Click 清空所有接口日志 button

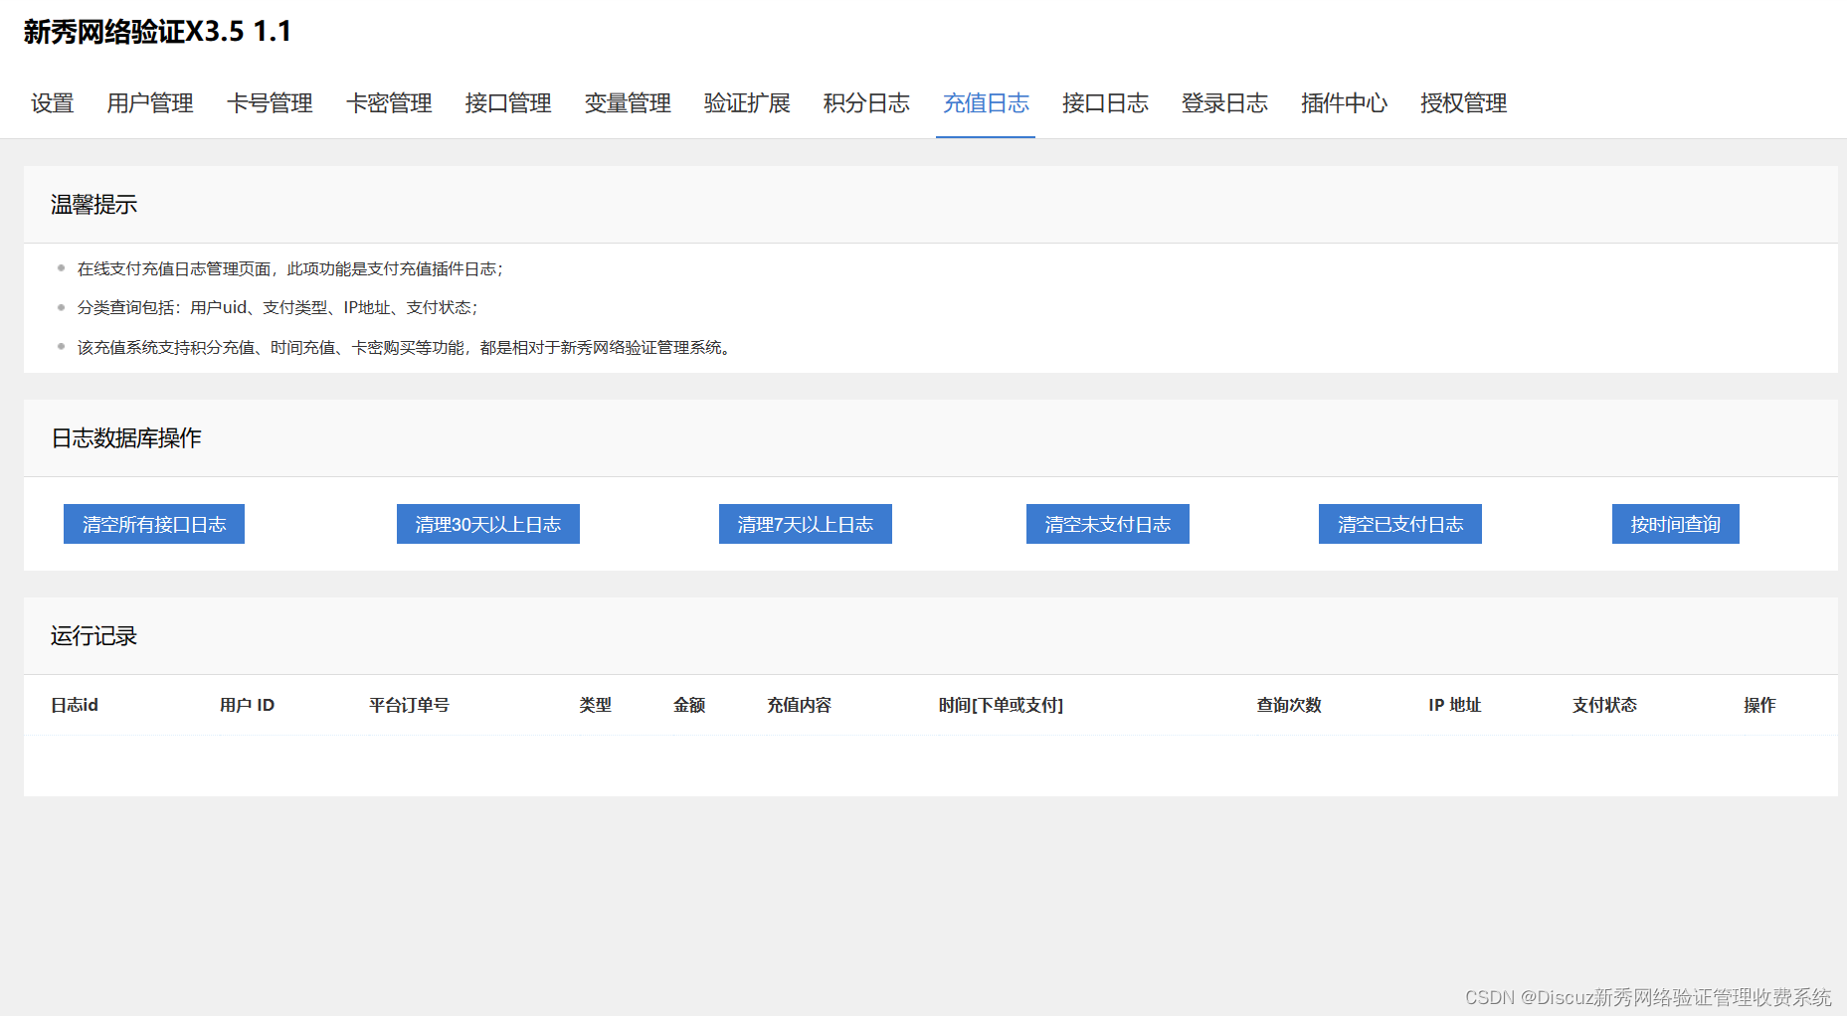tap(154, 524)
